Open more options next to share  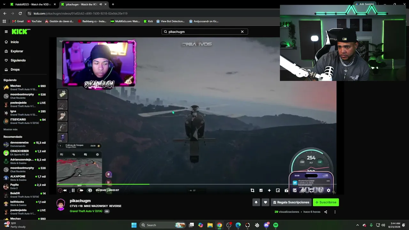pos(334,212)
